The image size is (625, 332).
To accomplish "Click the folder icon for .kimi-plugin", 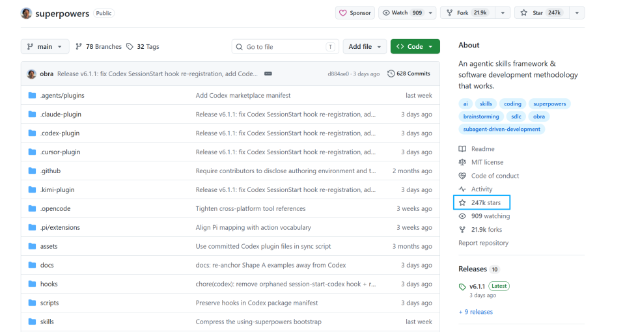I will [x=33, y=189].
